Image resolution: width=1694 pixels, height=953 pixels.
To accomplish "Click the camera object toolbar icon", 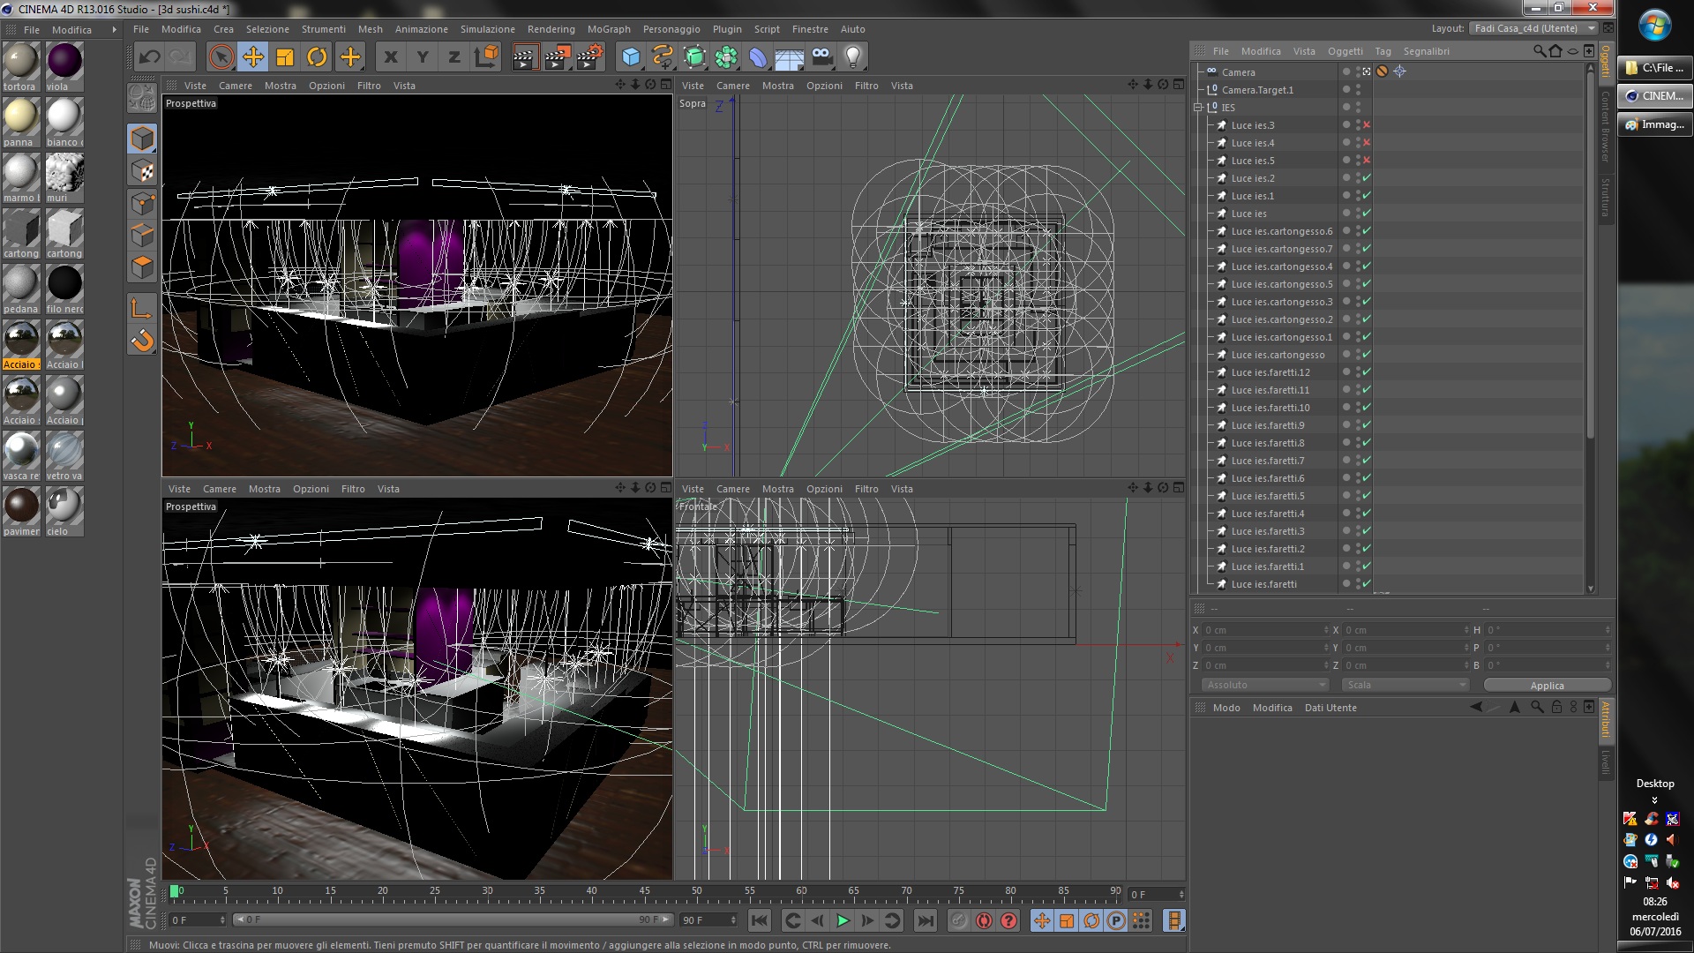I will click(x=821, y=57).
